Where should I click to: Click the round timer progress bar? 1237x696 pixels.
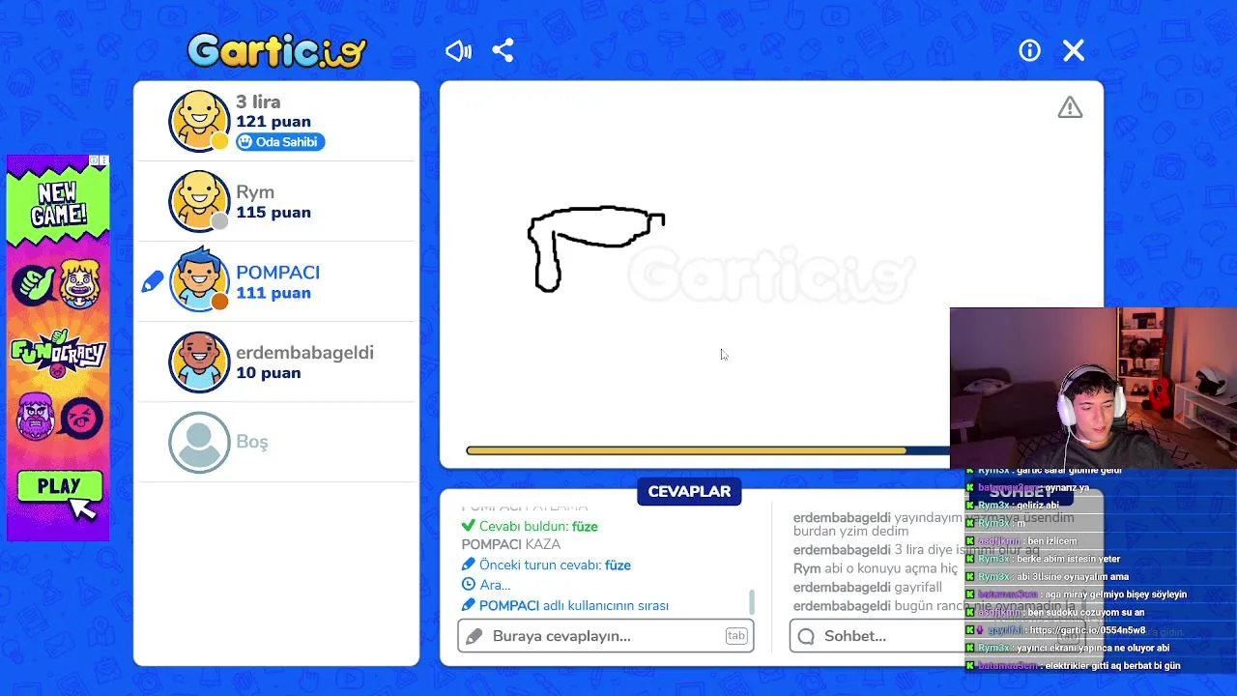tap(707, 450)
